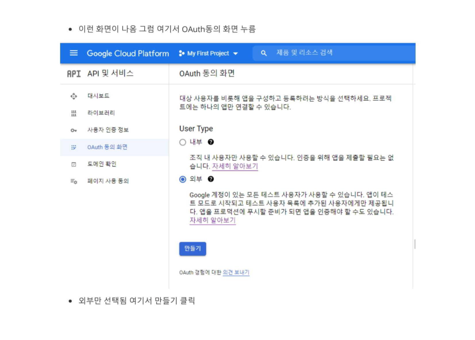
Task: Focus the 제품 및 리소스 검색 search field
Action: click(x=334, y=53)
